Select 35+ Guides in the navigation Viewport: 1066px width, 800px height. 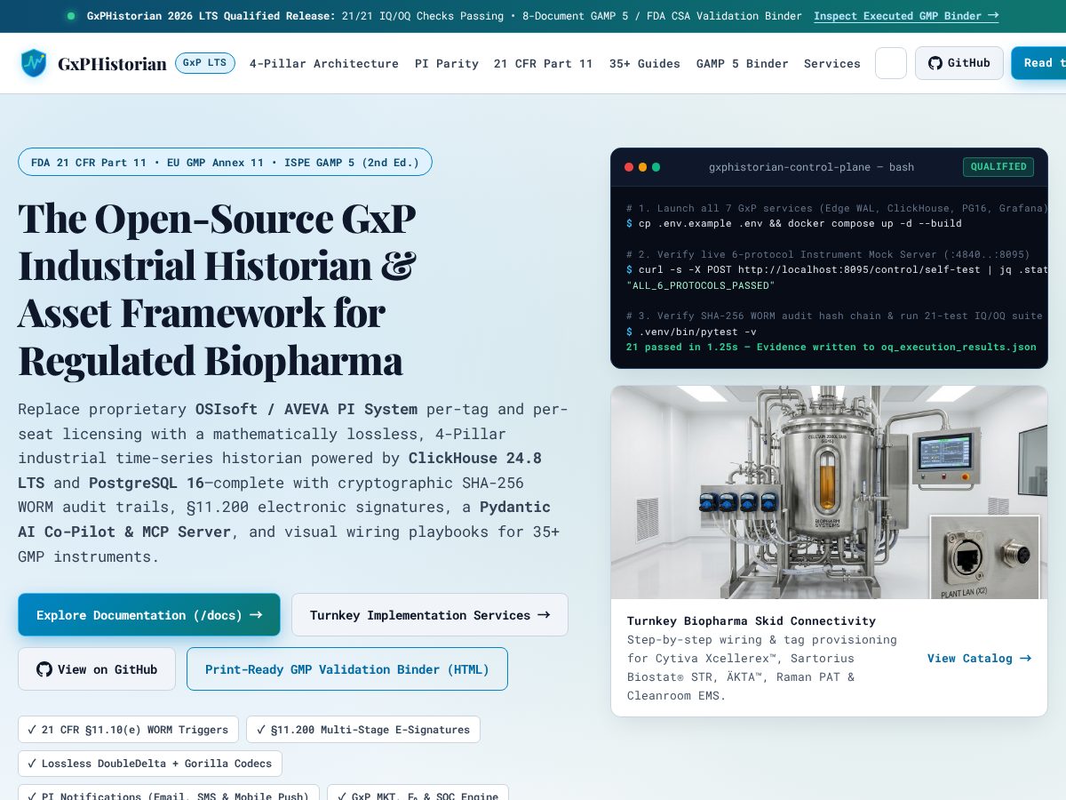(x=645, y=63)
